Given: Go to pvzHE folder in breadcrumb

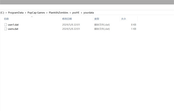Looking at the screenshot, I should 76,13.
